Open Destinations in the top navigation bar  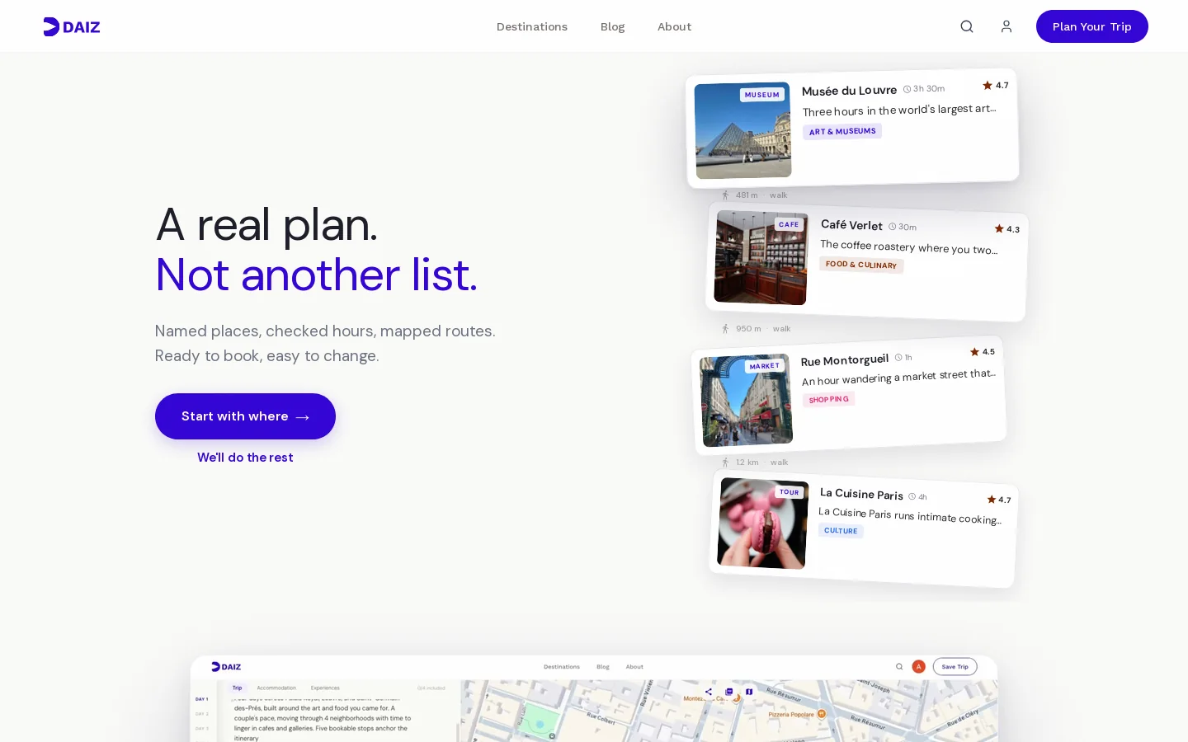(532, 26)
